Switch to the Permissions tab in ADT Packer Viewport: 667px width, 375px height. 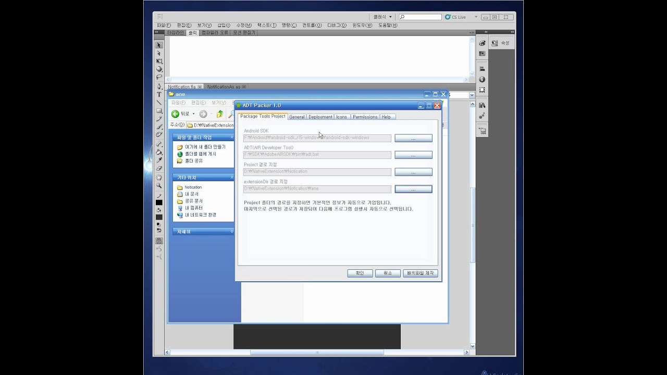(x=365, y=117)
